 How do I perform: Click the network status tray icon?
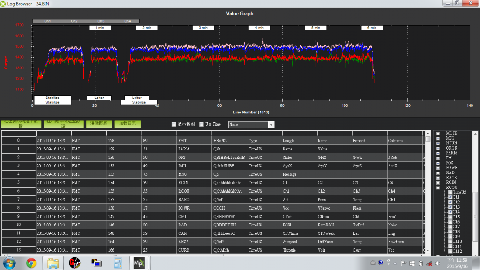click(x=429, y=263)
